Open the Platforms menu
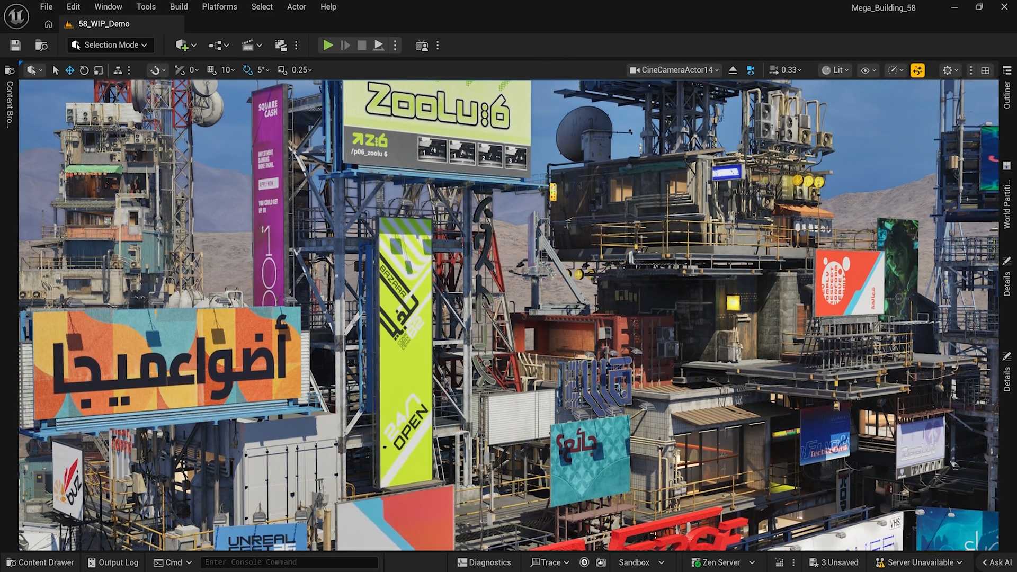This screenshot has width=1017, height=572. point(219,7)
